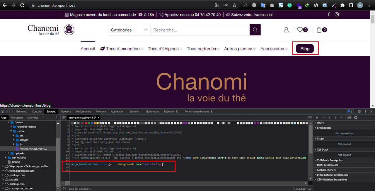Screen dimensions: 375x191
Task: Go to the Accueil link
Action: point(88,49)
